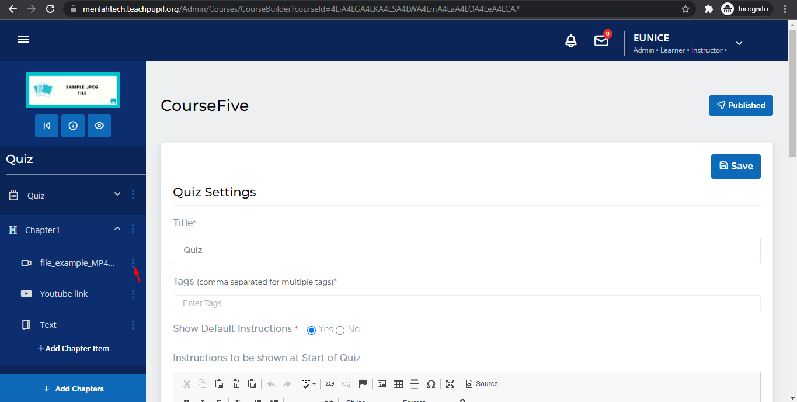Select Yes for Show Default Instructions
797x402 pixels.
coord(312,330)
